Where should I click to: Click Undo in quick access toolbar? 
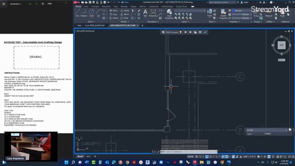coord(109,2)
